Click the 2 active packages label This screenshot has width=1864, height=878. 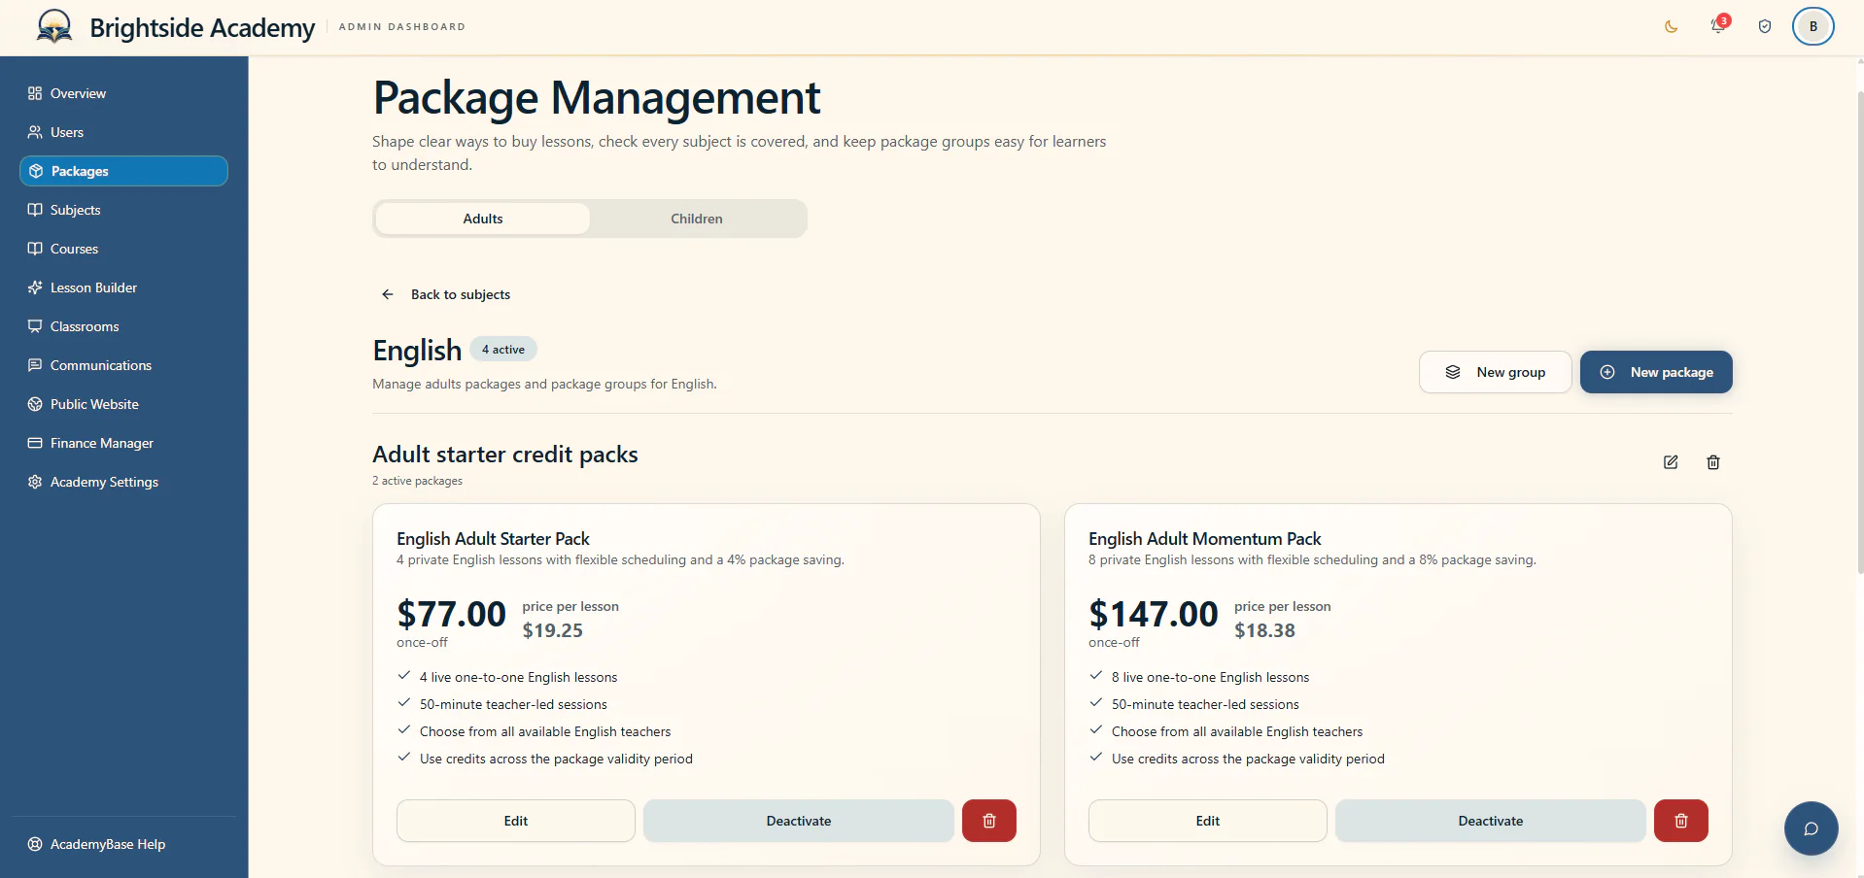tap(417, 481)
